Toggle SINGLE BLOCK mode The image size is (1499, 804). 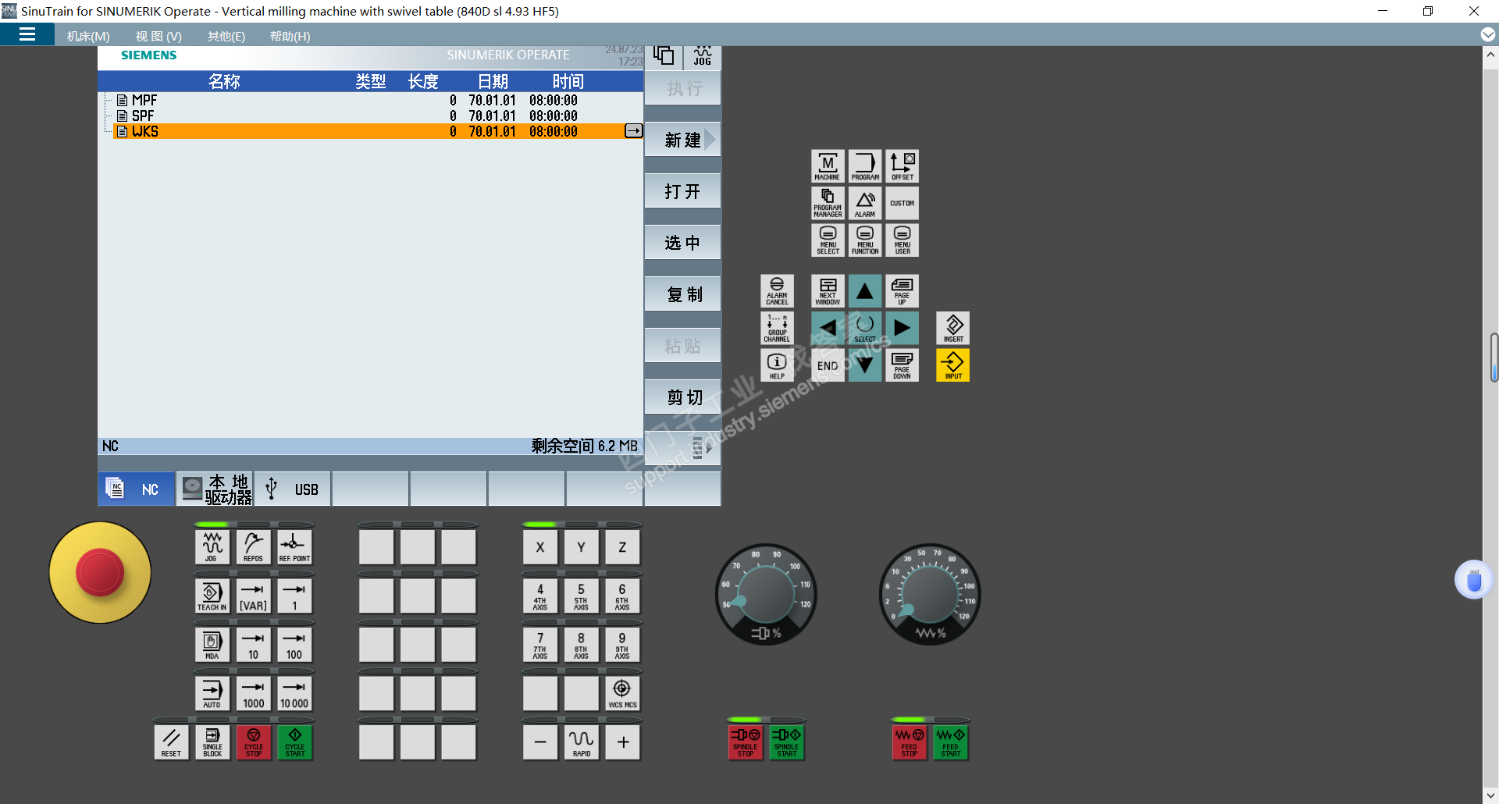(x=212, y=742)
